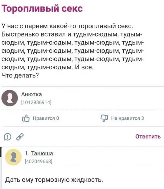The width and height of the screenshot is (164, 189).
Task: Click the thumbs-down dislike icon
Action: [x=104, y=118]
